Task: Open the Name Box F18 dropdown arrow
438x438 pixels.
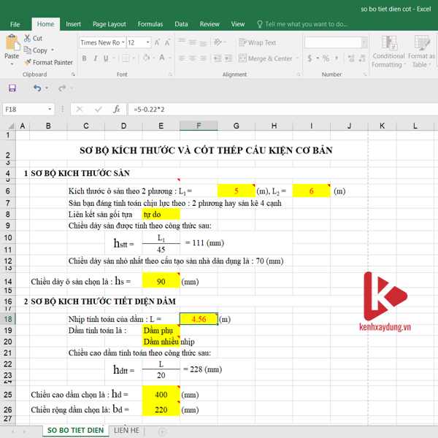Action: [x=50, y=109]
